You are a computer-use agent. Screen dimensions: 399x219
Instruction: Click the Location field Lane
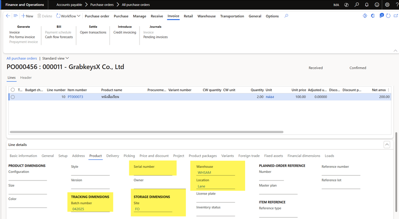pos(216,186)
